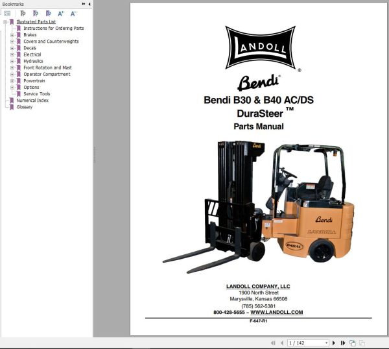The image size is (389, 349).
Task: Click the second bookmark flag toolbar icon
Action: pyautogui.click(x=36, y=14)
